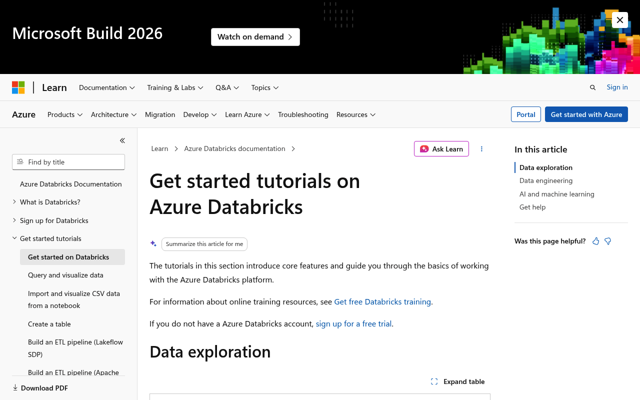The width and height of the screenshot is (640, 400).
Task: Click the filter icon in Find by title
Action: coord(20,161)
